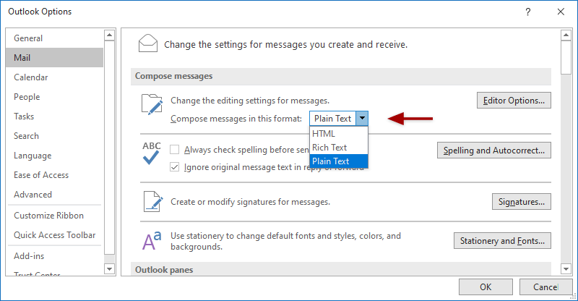Confirm changes with OK button
578x301 pixels.
(486, 287)
